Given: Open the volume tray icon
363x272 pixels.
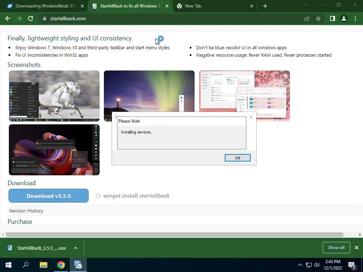Looking at the screenshot, I should pos(317,265).
